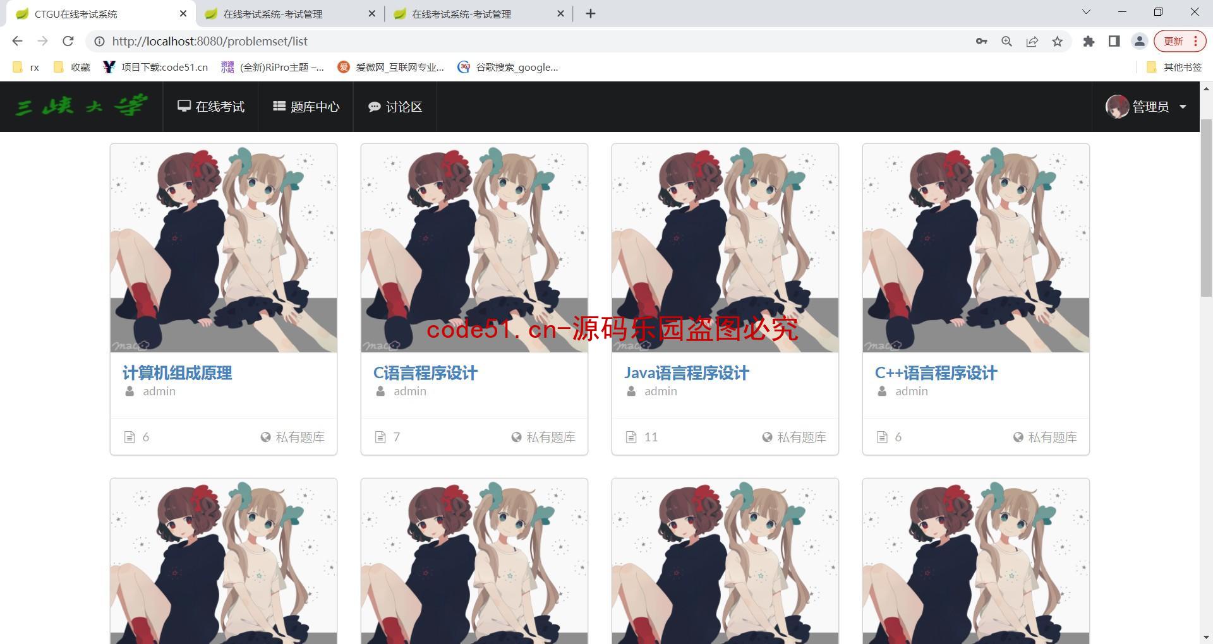Screen dimensions: 1213x644
Task: Switch to the second 在线考试系统-考试管理 tab
Action: coord(289,14)
